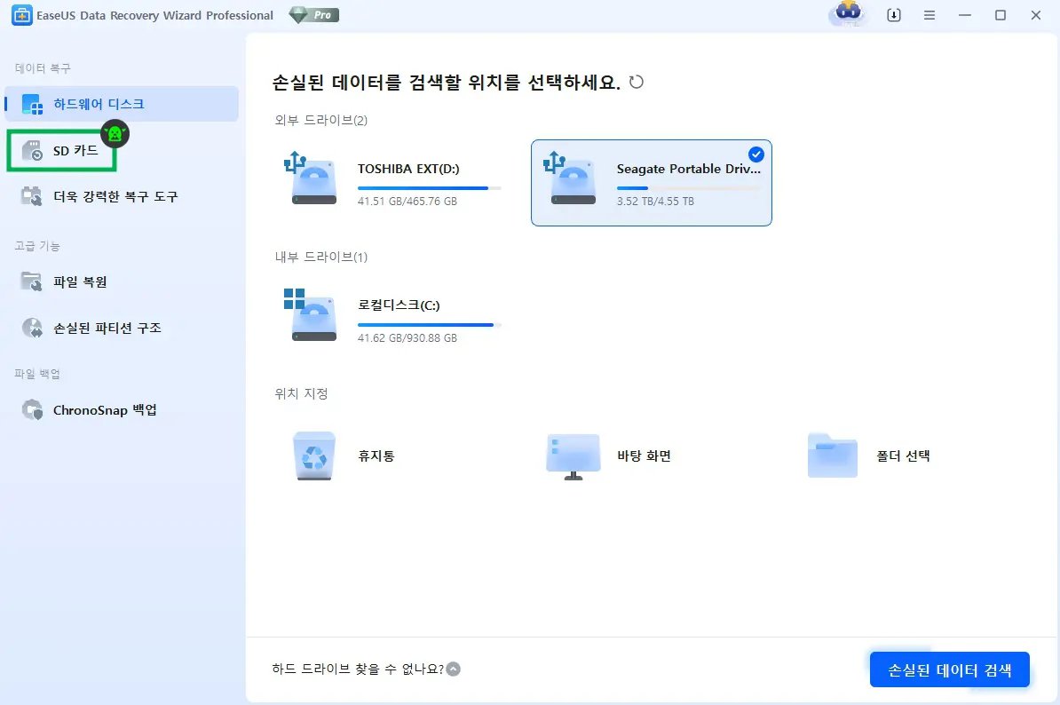Click the 파일 복원 folder icon
1060x705 pixels.
[32, 281]
